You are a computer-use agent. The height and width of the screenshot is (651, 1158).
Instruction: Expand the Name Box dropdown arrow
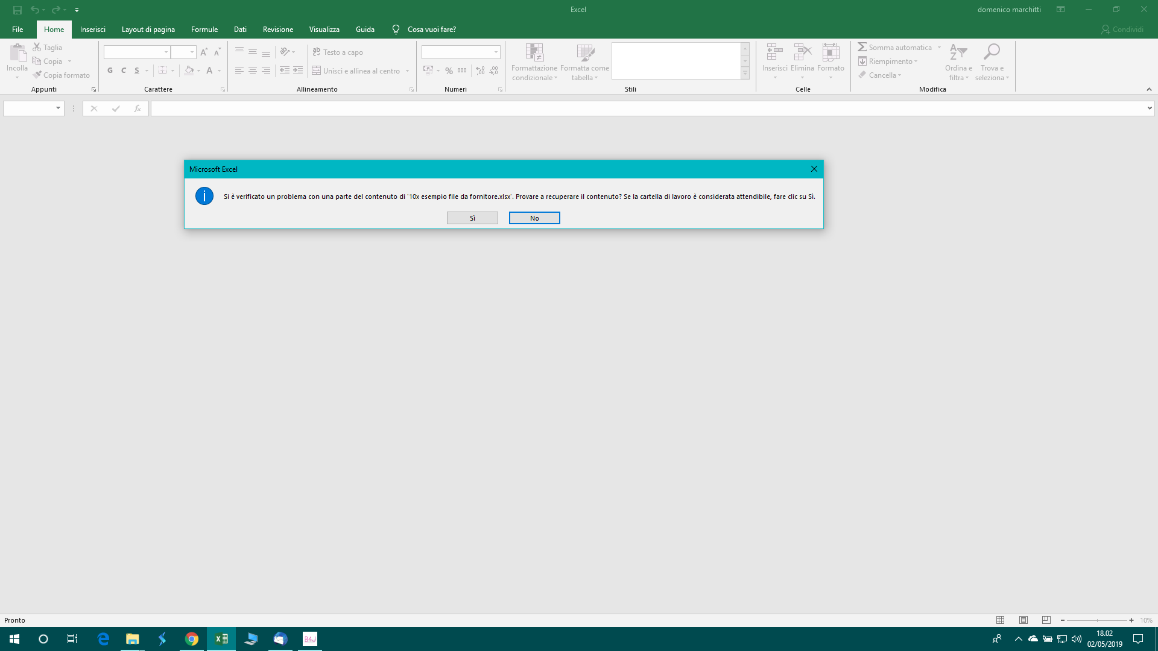point(58,108)
